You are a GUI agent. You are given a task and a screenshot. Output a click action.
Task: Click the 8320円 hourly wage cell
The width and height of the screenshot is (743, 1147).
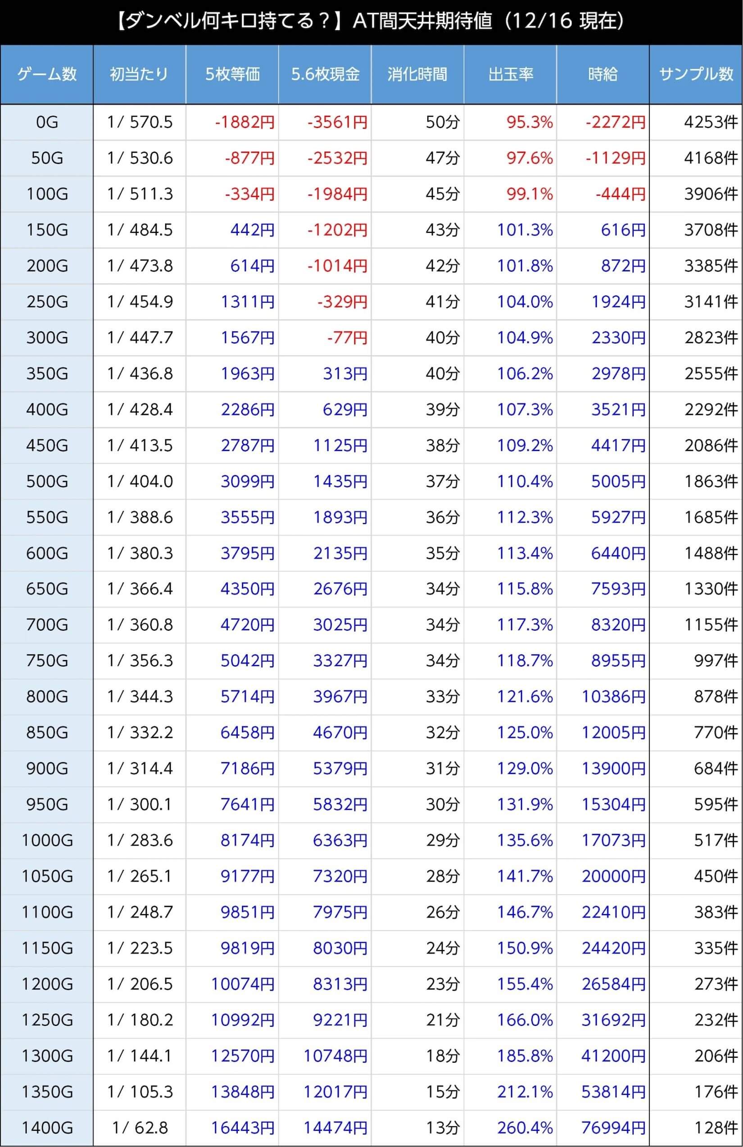tap(603, 625)
